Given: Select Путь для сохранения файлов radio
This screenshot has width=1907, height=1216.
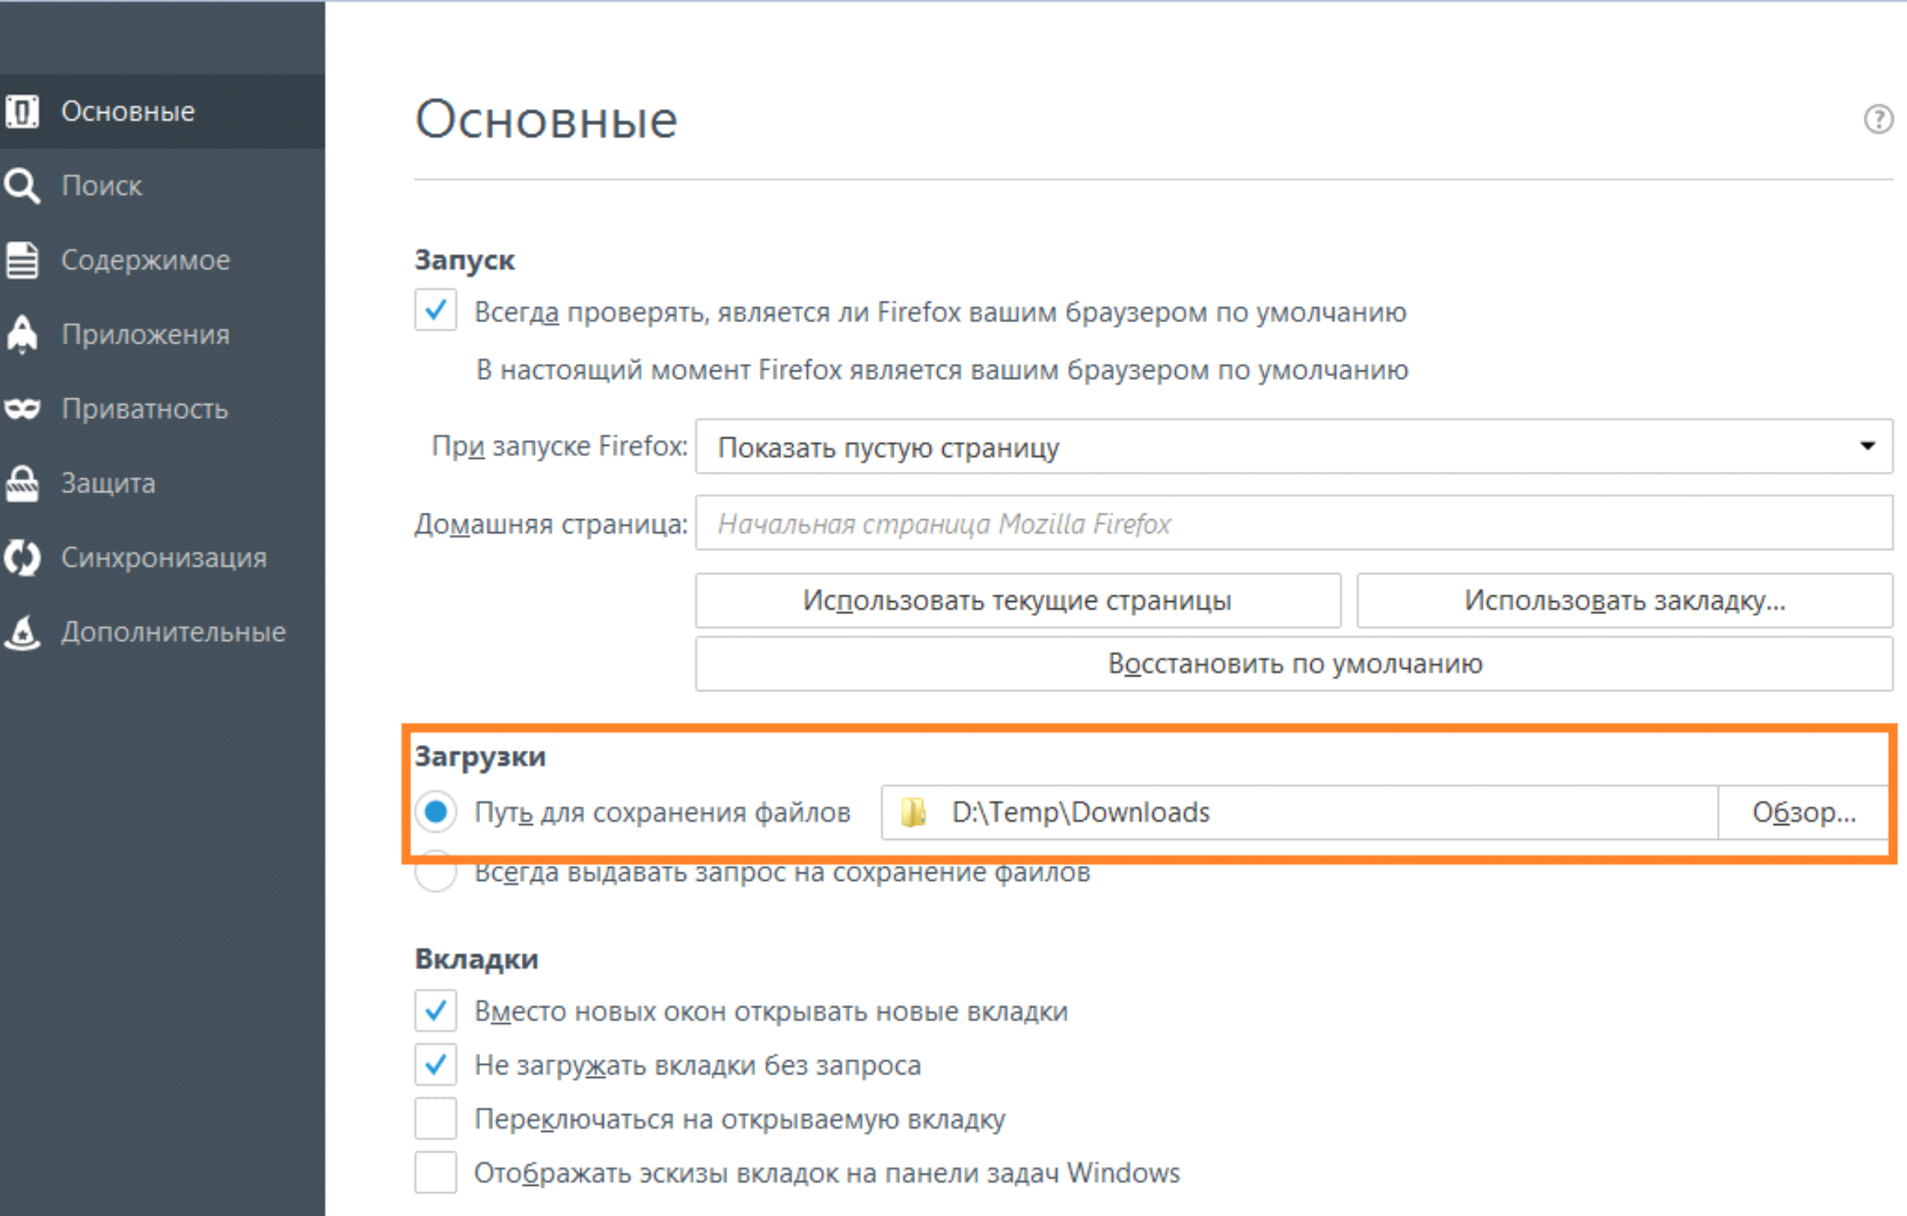Looking at the screenshot, I should (435, 812).
